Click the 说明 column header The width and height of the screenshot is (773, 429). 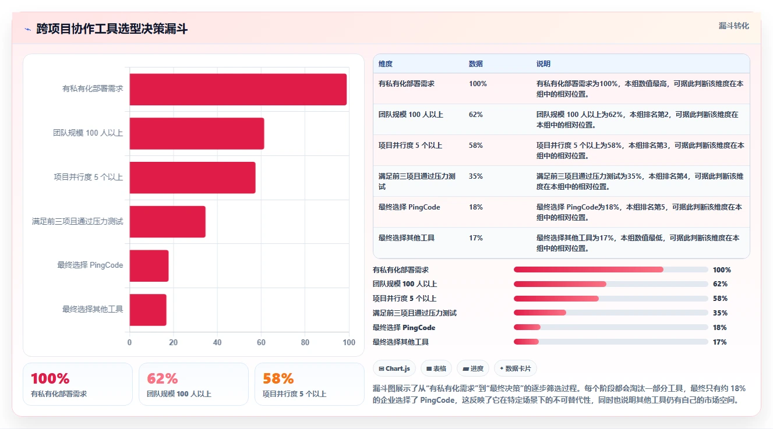click(543, 64)
